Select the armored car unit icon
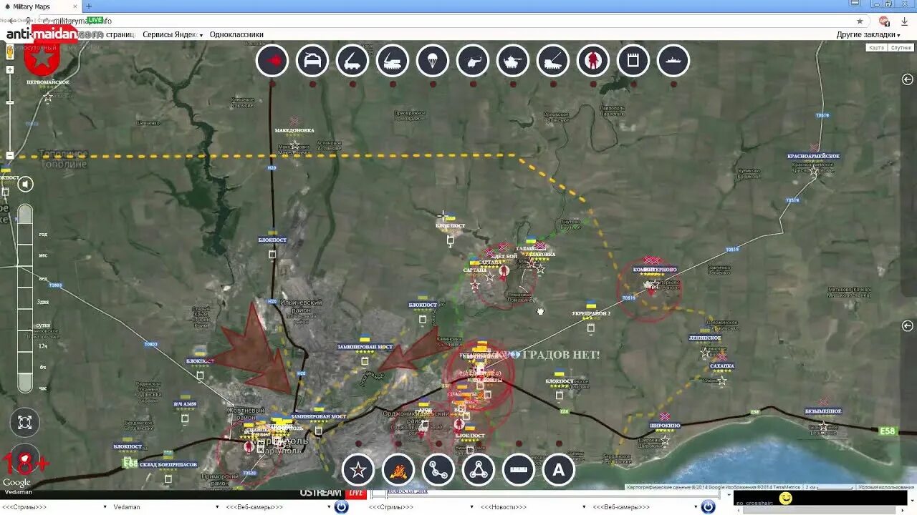Screen dimensions: 917x515 tap(312, 62)
